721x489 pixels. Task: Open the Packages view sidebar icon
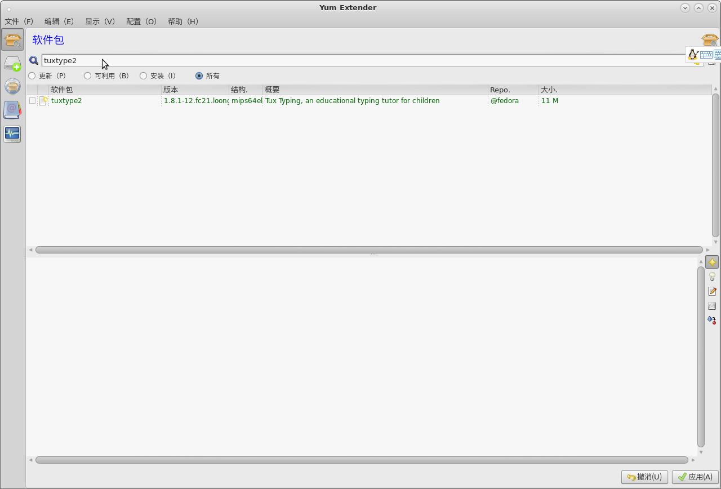coord(12,40)
